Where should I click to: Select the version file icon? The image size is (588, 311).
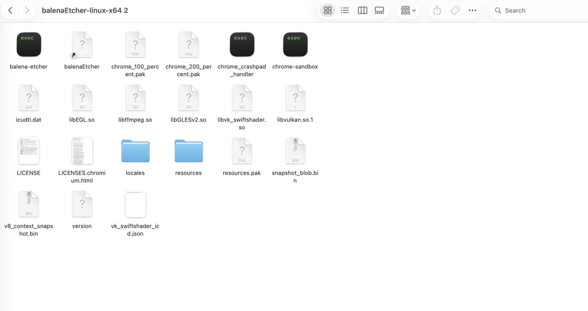82,204
